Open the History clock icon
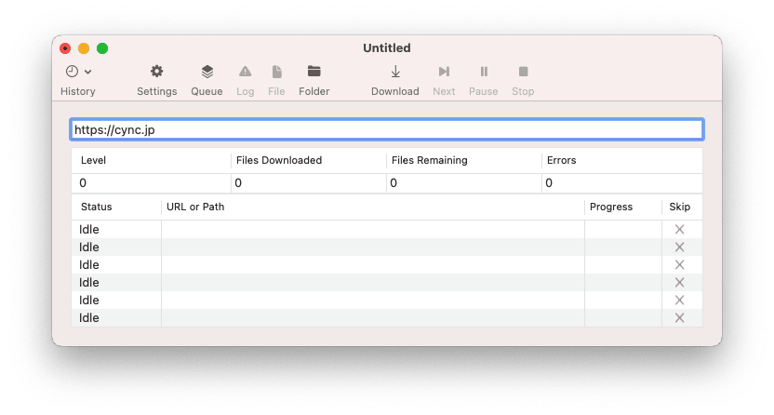Viewport: 774px width, 415px height. click(72, 72)
